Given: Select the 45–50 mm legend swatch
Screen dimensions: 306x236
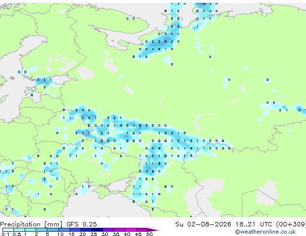Looking at the screenshot, I should (142, 230).
